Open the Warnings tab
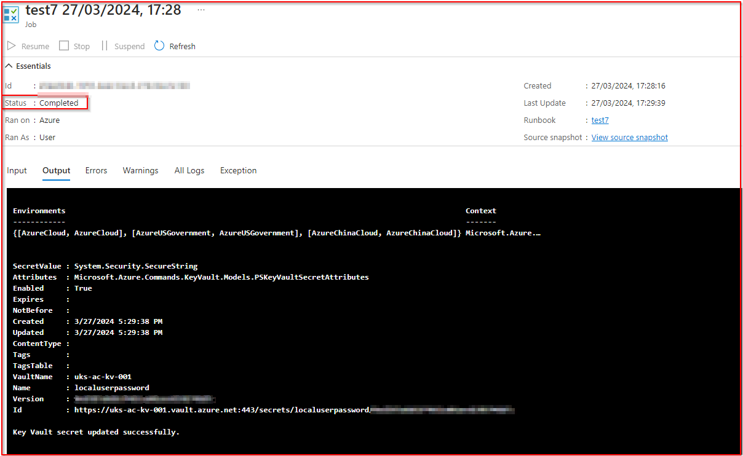Screen dimensions: 743x456 [x=140, y=170]
